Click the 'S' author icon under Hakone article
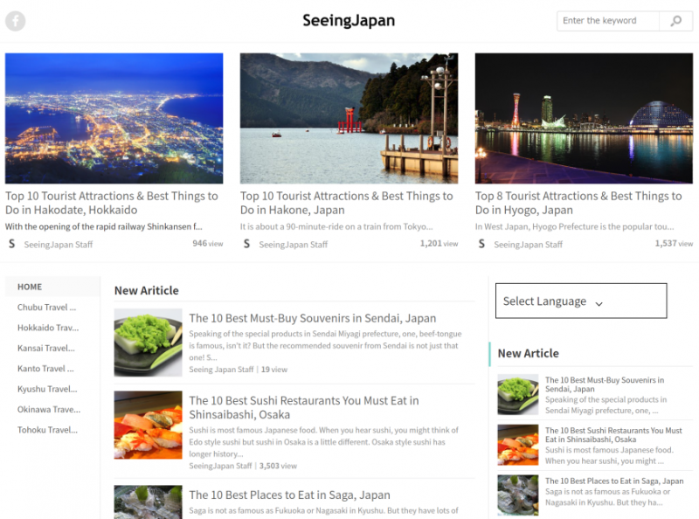699x519 pixels. tap(246, 244)
